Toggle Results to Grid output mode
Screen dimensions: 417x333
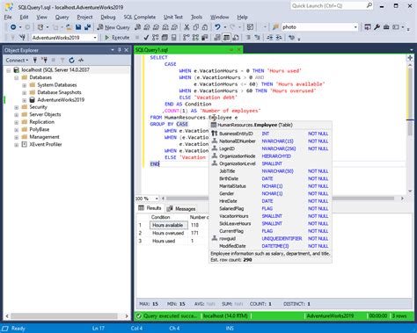click(x=226, y=38)
